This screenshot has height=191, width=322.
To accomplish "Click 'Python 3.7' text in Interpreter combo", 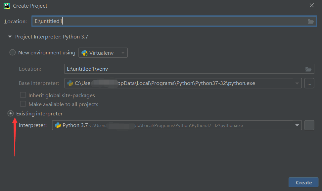I will pyautogui.click(x=75, y=125).
